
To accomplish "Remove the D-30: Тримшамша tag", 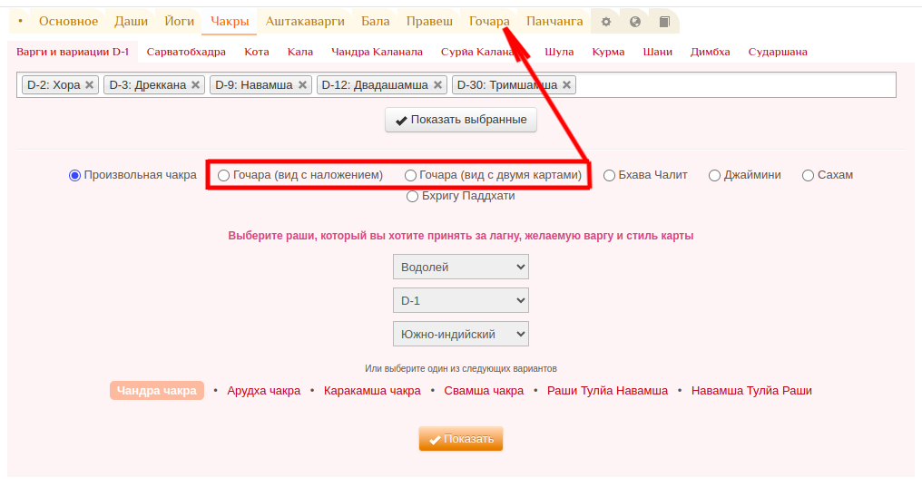I will coord(567,84).
